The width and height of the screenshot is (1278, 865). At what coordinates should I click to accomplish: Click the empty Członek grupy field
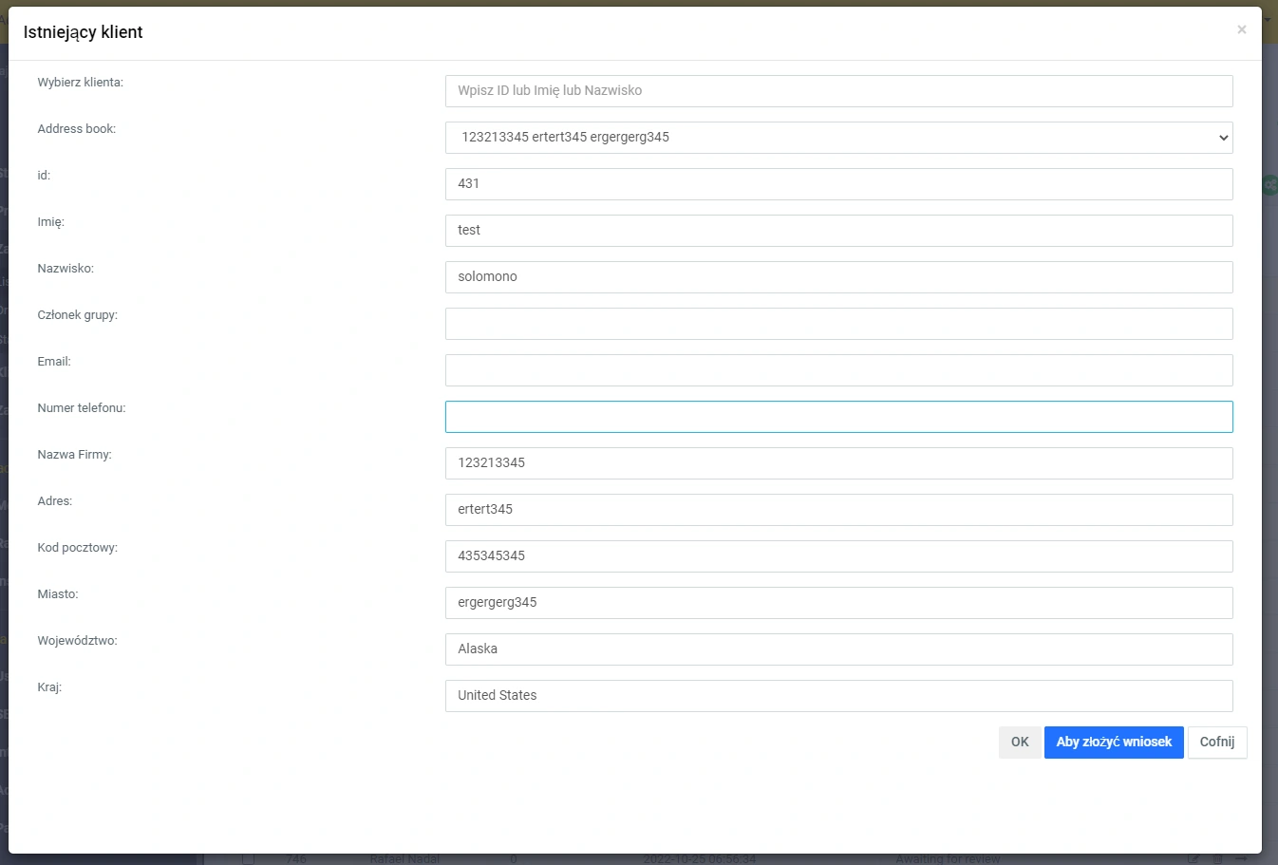[838, 324]
